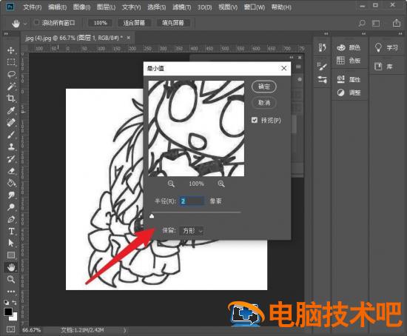Click the white background color swatch
Image resolution: width=407 pixels, height=336 pixels.
[x=15, y=317]
